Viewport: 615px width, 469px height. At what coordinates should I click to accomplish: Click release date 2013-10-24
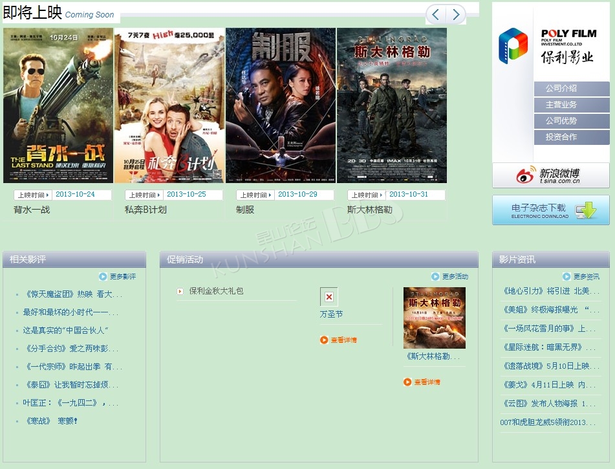pyautogui.click(x=75, y=194)
